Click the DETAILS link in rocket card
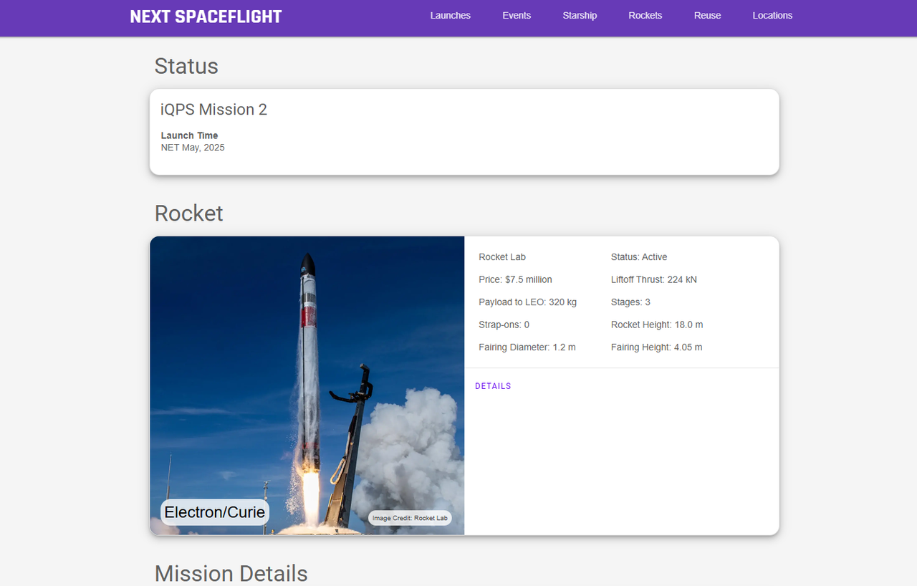917x586 pixels. tap(493, 386)
